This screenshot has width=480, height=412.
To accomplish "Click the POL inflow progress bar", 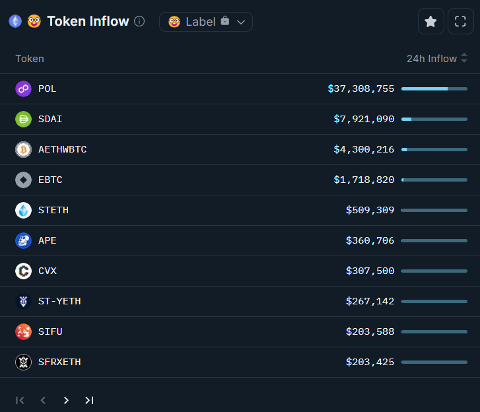I will pyautogui.click(x=434, y=88).
